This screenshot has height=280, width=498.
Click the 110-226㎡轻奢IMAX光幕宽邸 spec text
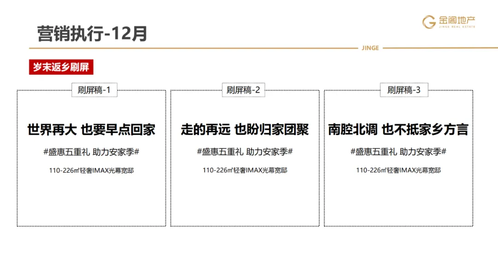point(91,171)
